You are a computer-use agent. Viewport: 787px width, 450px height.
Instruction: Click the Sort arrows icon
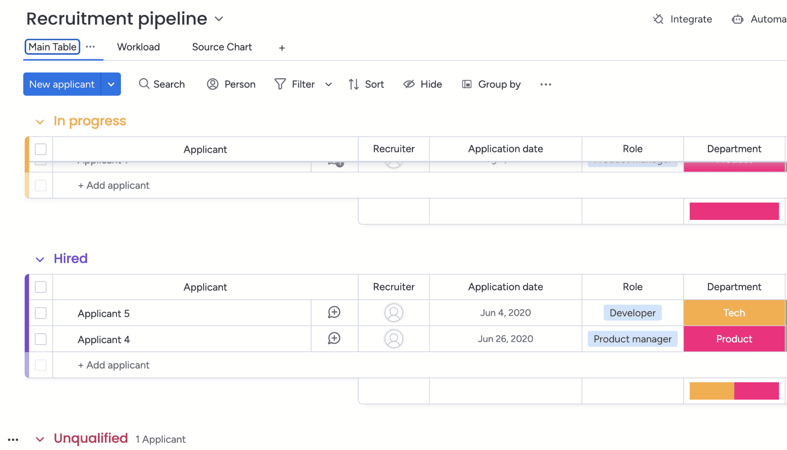354,84
